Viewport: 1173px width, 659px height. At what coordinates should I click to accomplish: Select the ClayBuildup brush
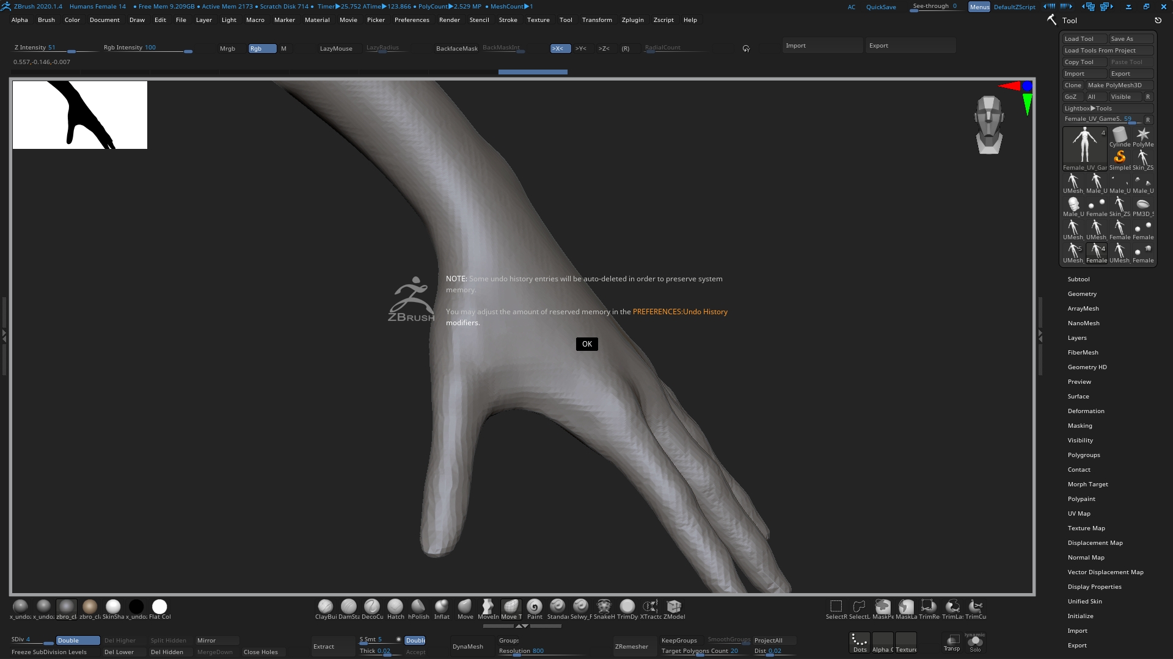(x=325, y=607)
